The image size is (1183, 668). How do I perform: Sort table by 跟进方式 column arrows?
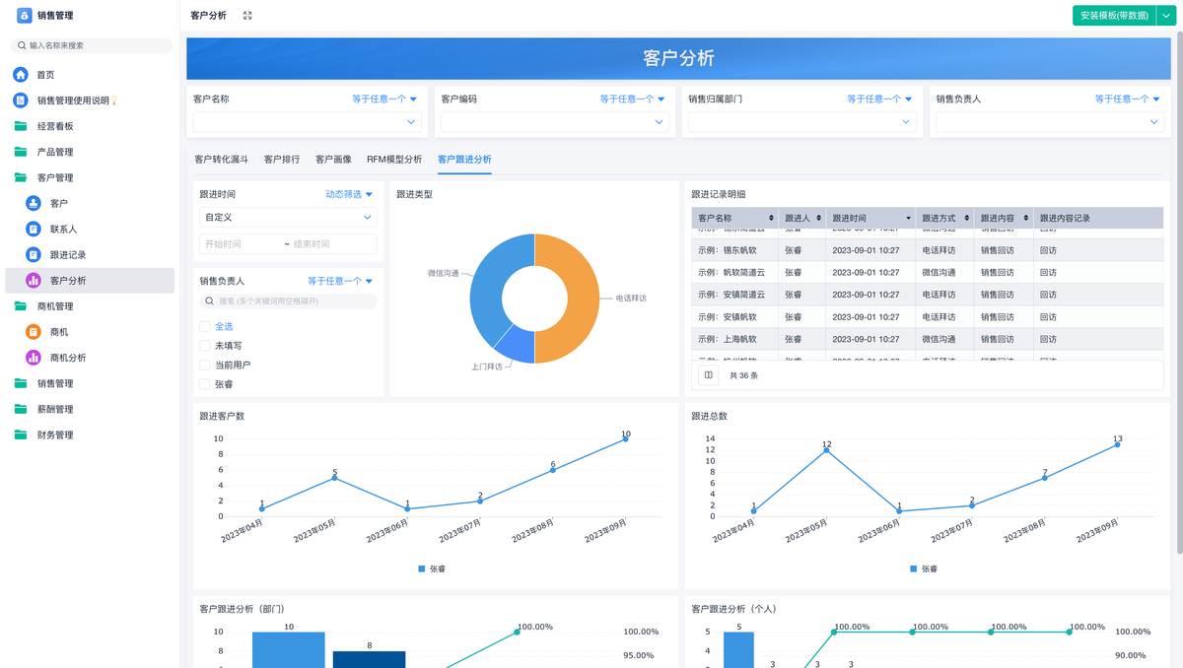pyautogui.click(x=967, y=218)
